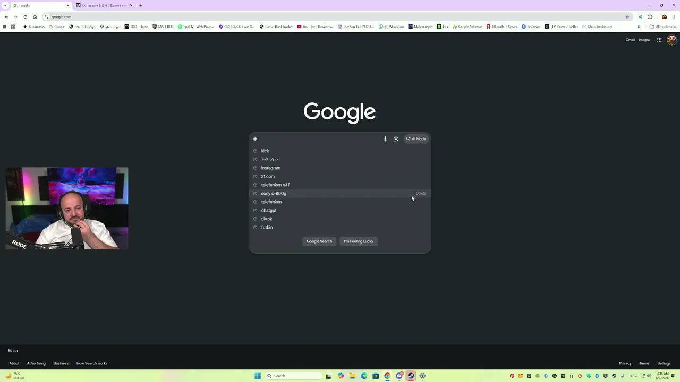
Task: Click the Google Search button
Action: coord(319,241)
